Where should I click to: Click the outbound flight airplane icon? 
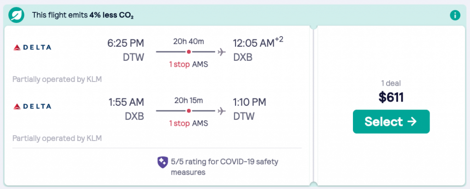tap(222, 52)
